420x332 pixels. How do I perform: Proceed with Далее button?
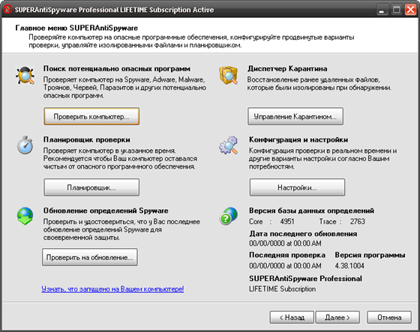click(337, 317)
